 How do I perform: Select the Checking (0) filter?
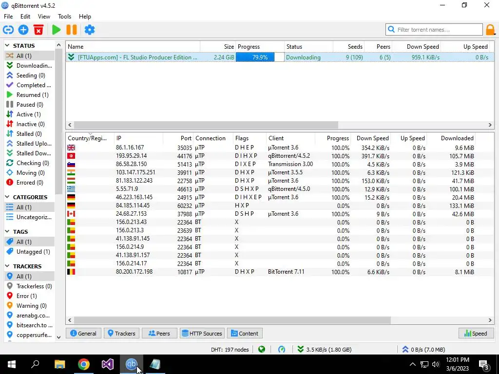[x=29, y=163]
